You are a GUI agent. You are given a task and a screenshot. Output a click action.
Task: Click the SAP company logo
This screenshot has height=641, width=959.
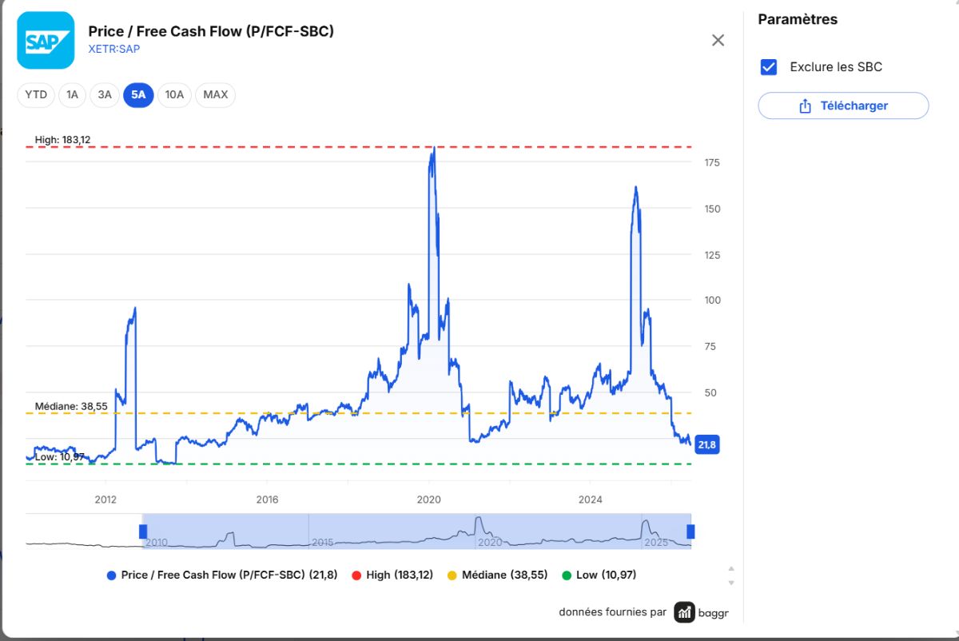coord(46,40)
